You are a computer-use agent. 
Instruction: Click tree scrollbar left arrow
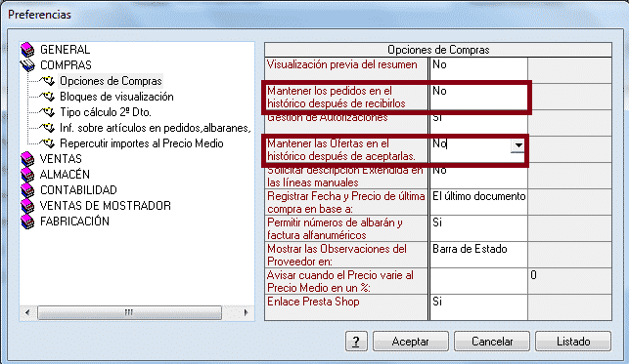(27, 312)
